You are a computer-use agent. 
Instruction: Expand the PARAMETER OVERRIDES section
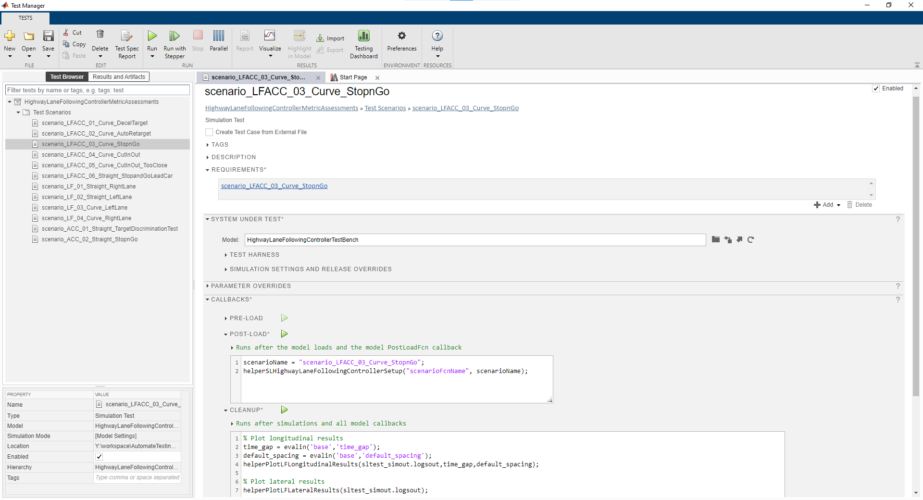coord(250,286)
